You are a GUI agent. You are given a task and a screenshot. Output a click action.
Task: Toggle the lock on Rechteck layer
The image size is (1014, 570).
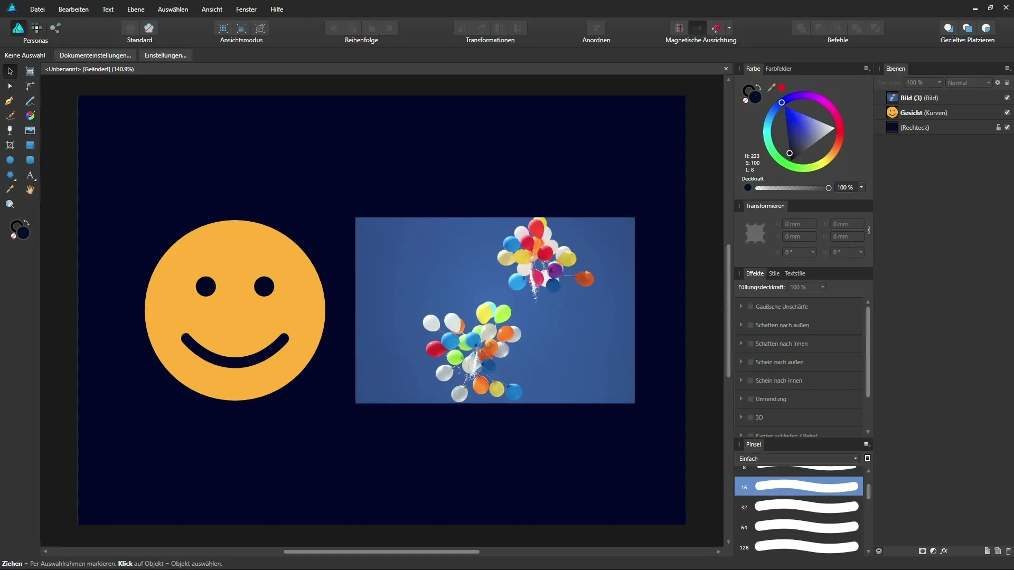998,128
